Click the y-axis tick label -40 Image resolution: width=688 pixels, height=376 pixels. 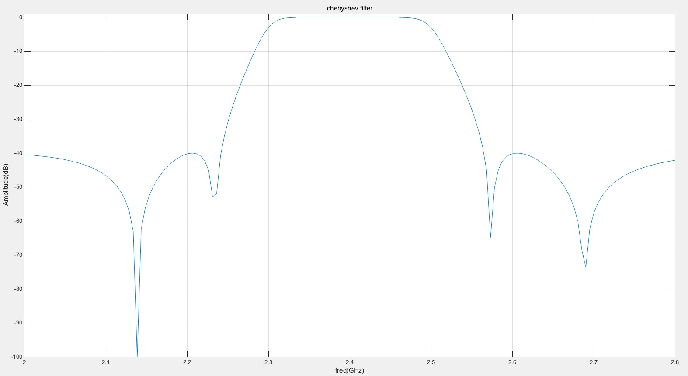(17, 153)
